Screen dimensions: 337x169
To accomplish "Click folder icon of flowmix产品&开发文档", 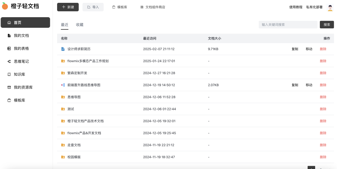I will (x=63, y=133).
